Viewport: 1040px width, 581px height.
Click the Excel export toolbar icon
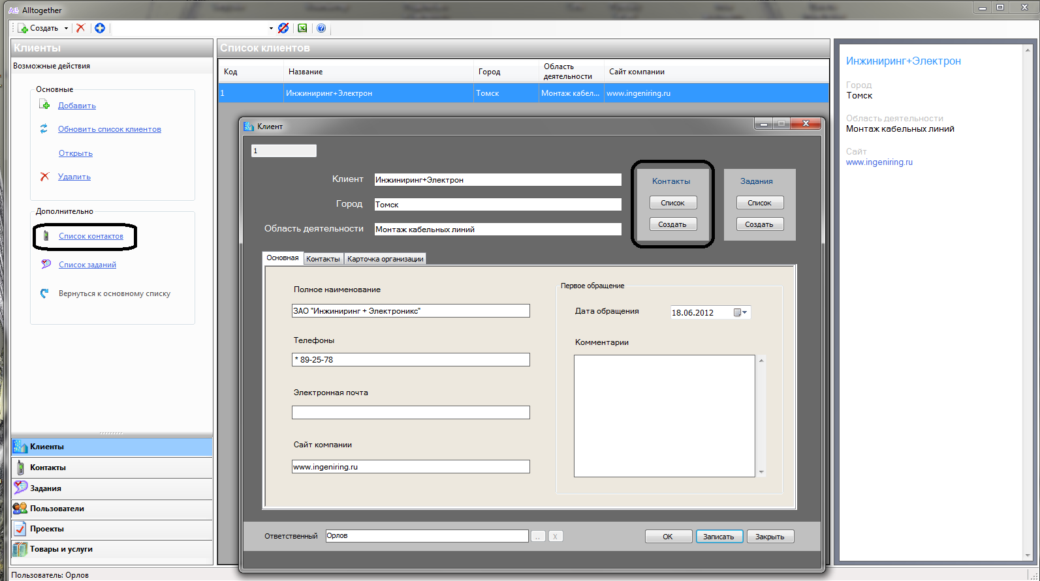tap(302, 28)
